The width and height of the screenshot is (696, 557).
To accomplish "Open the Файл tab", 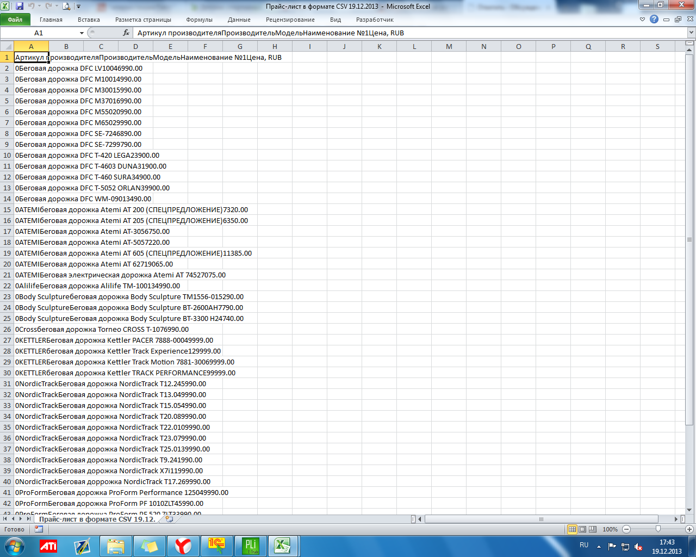I will 15,20.
